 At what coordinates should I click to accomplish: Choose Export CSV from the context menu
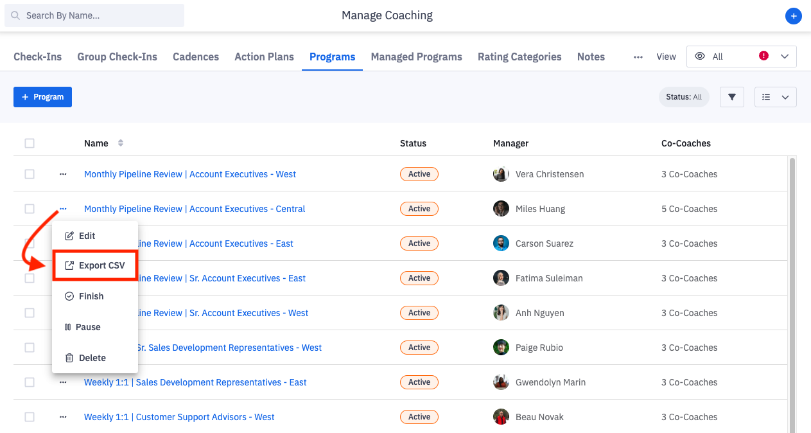(95, 265)
